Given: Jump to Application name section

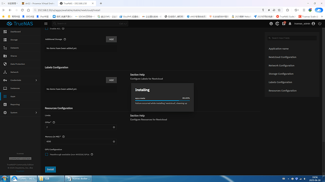Looking at the screenshot, I should (278, 49).
